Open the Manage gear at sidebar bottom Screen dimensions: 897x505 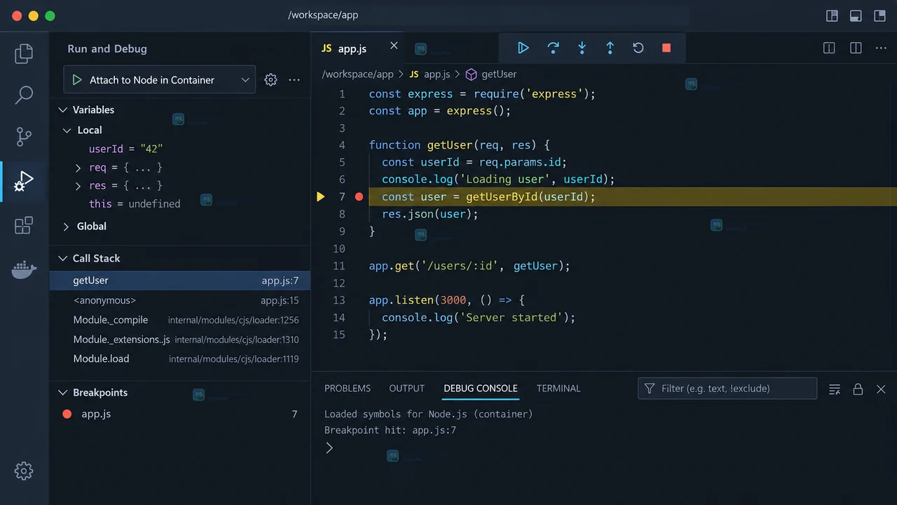[24, 471]
